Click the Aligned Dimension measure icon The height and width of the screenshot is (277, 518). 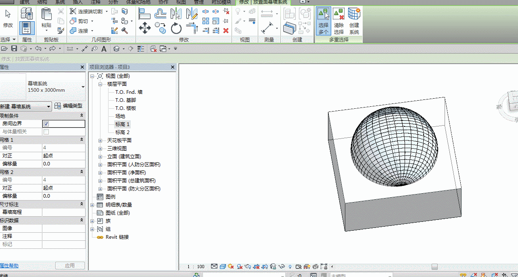(267, 28)
